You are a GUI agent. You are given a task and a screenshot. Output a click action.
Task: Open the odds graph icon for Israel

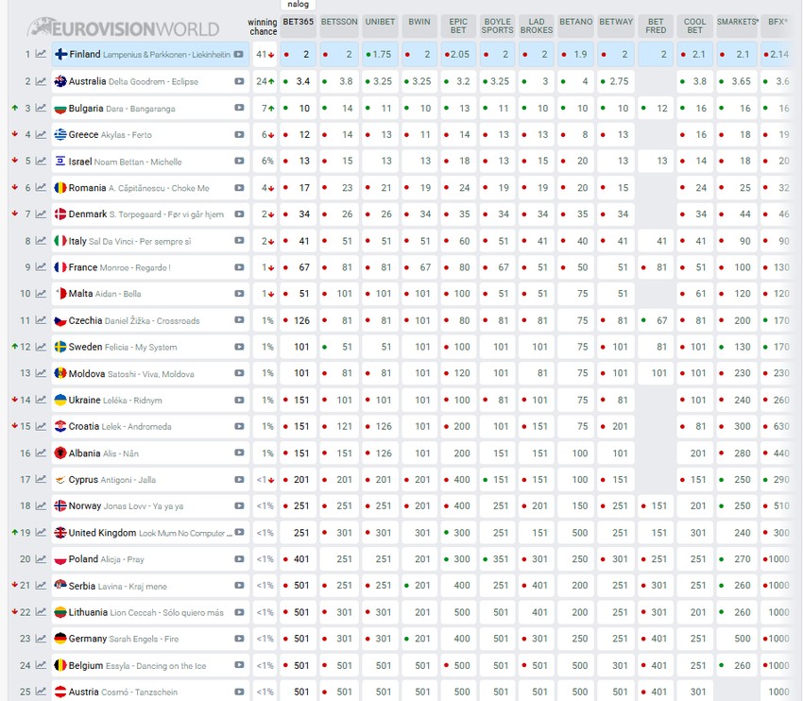coord(41,161)
